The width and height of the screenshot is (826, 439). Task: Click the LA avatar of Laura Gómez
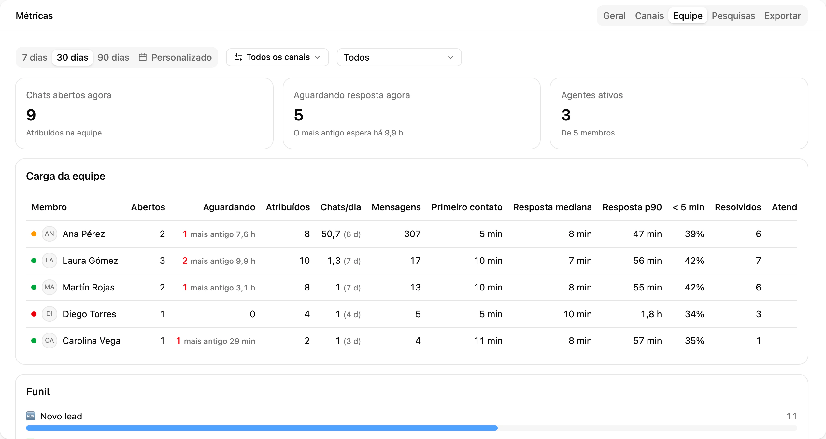coord(50,260)
